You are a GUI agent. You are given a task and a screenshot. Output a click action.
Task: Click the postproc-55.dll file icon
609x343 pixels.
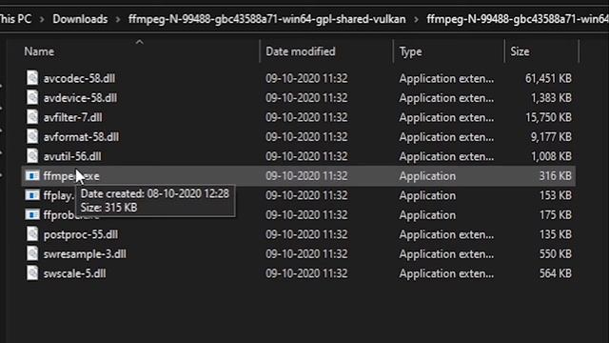[32, 233]
